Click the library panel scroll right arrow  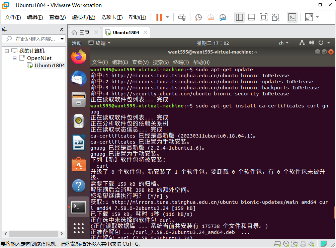click(62, 234)
